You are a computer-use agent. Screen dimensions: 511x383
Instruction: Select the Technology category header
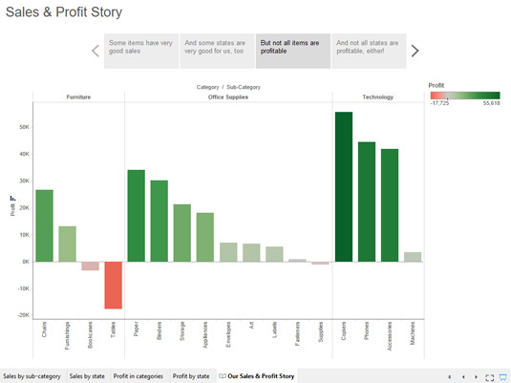click(x=378, y=97)
